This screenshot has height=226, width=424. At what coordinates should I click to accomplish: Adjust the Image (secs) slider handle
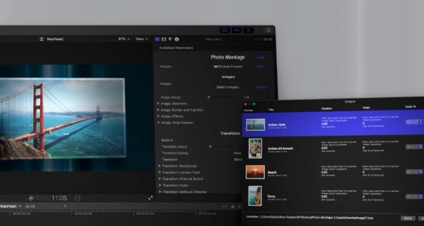pyautogui.click(x=209, y=97)
